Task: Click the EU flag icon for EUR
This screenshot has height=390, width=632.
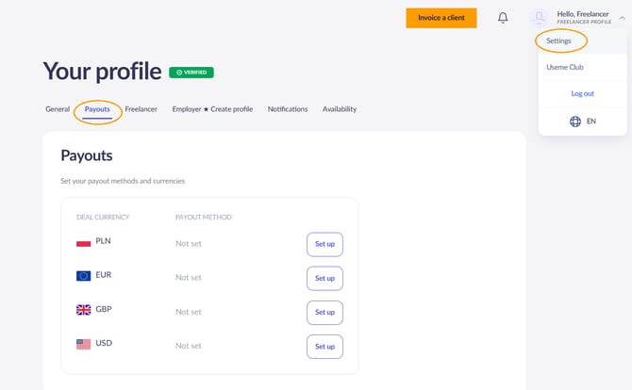Action: (83, 276)
